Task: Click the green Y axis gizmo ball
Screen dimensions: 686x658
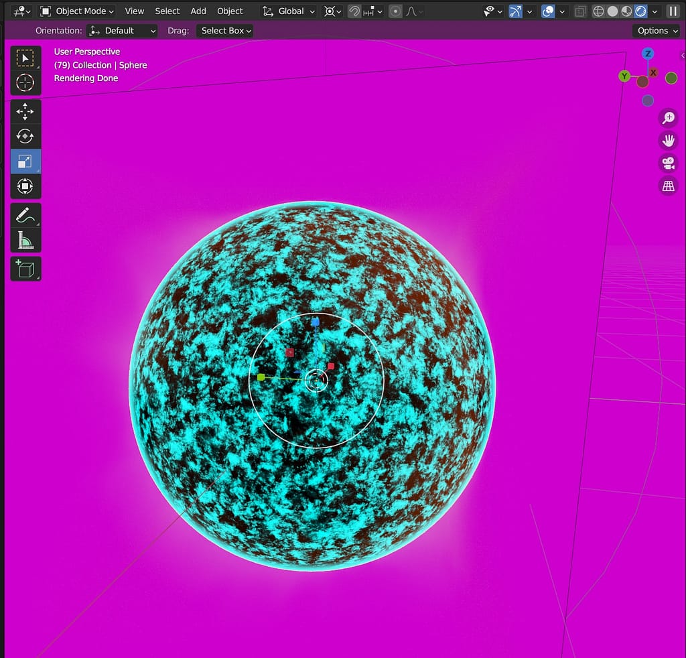Action: [x=624, y=76]
